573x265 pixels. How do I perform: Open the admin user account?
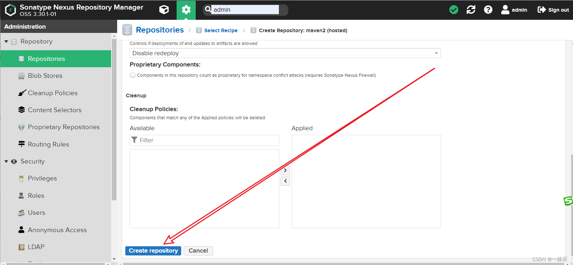tap(514, 10)
